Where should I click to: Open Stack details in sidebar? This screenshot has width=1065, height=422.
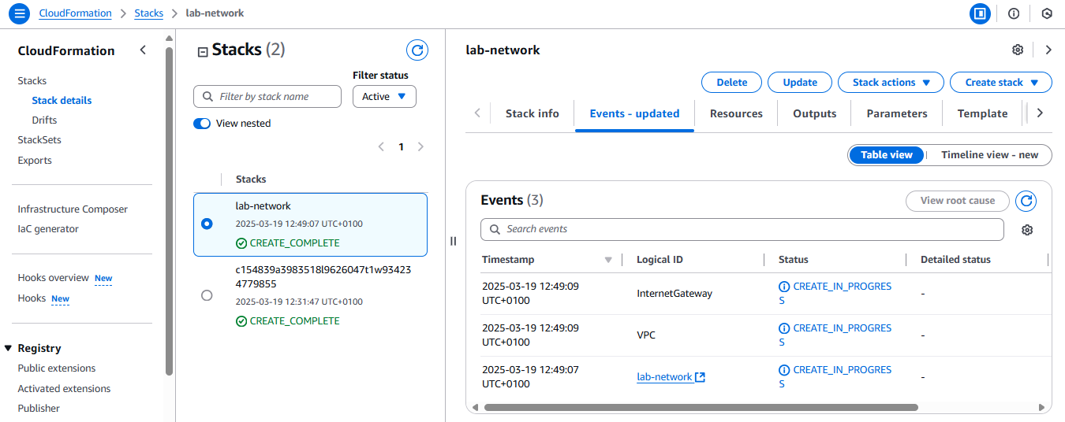click(62, 101)
